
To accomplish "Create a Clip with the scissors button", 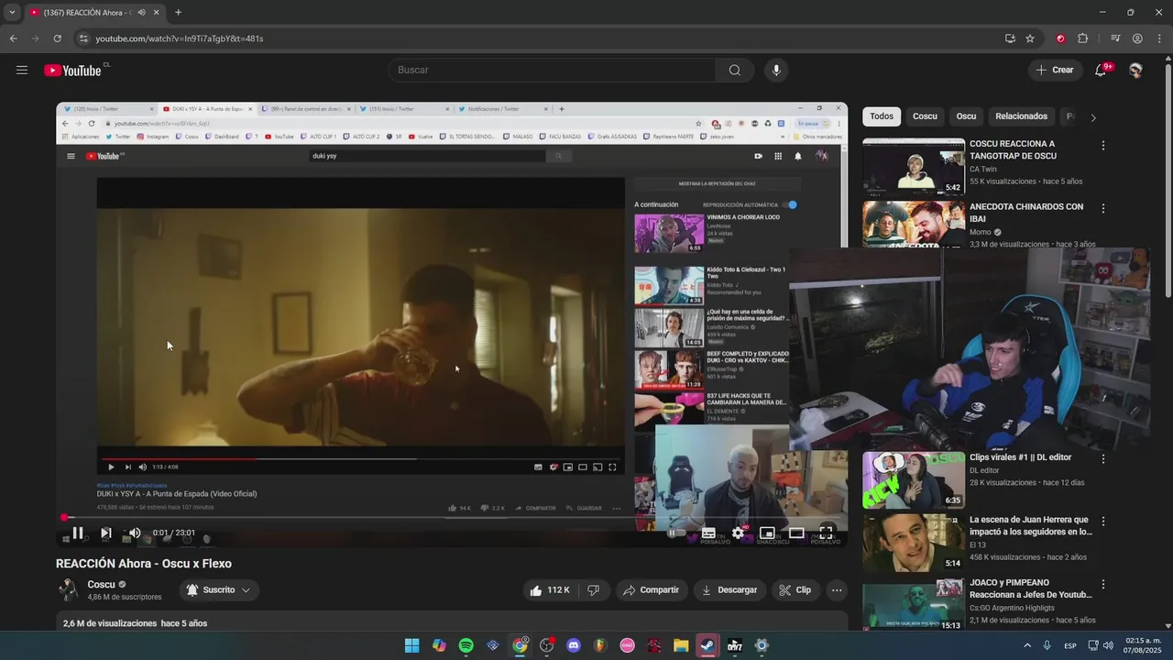I will pos(795,590).
